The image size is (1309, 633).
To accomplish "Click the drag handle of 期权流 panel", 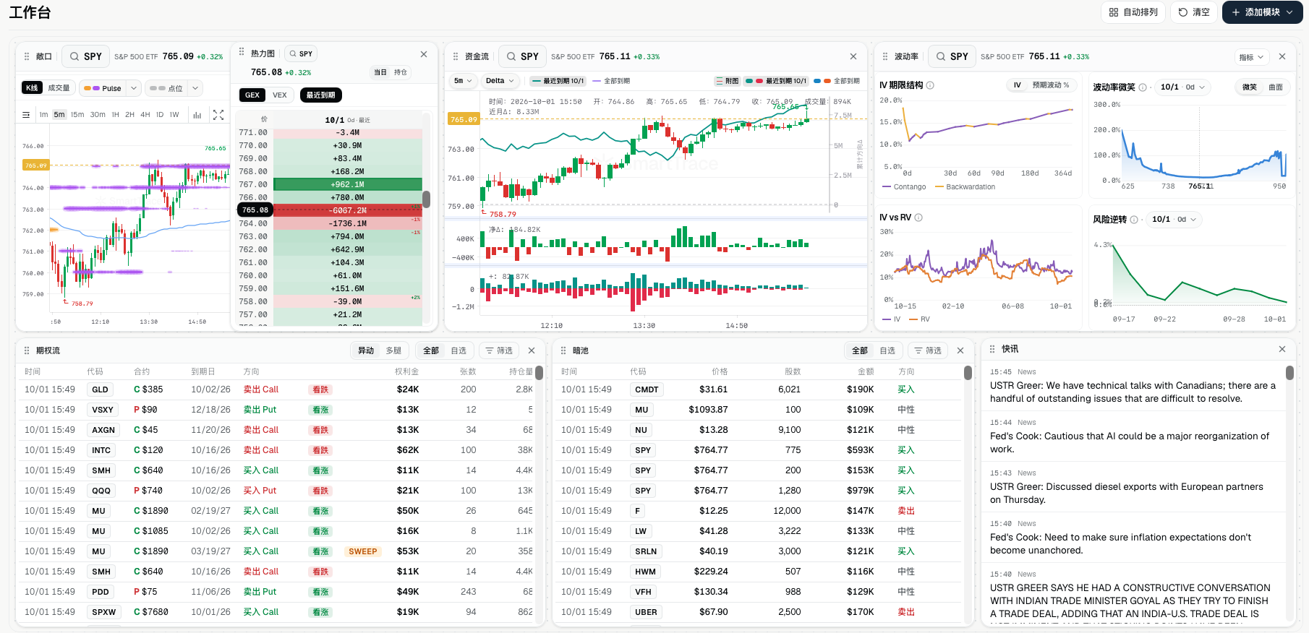I will [27, 350].
